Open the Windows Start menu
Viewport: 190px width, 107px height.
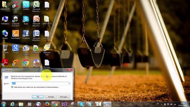[4, 104]
